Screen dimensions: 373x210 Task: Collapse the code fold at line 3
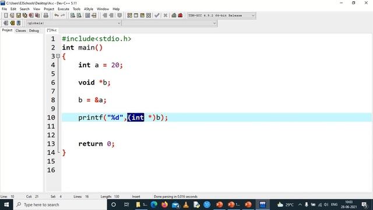pos(58,56)
